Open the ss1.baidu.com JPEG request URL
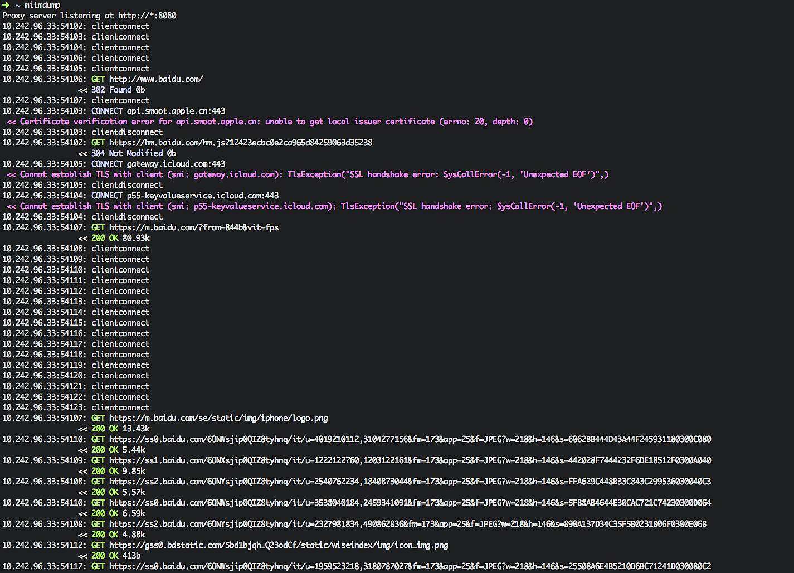 tap(410, 460)
